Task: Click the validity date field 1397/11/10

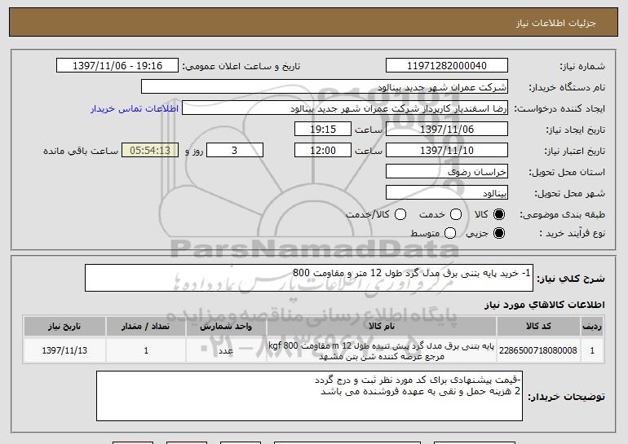Action: (x=447, y=151)
